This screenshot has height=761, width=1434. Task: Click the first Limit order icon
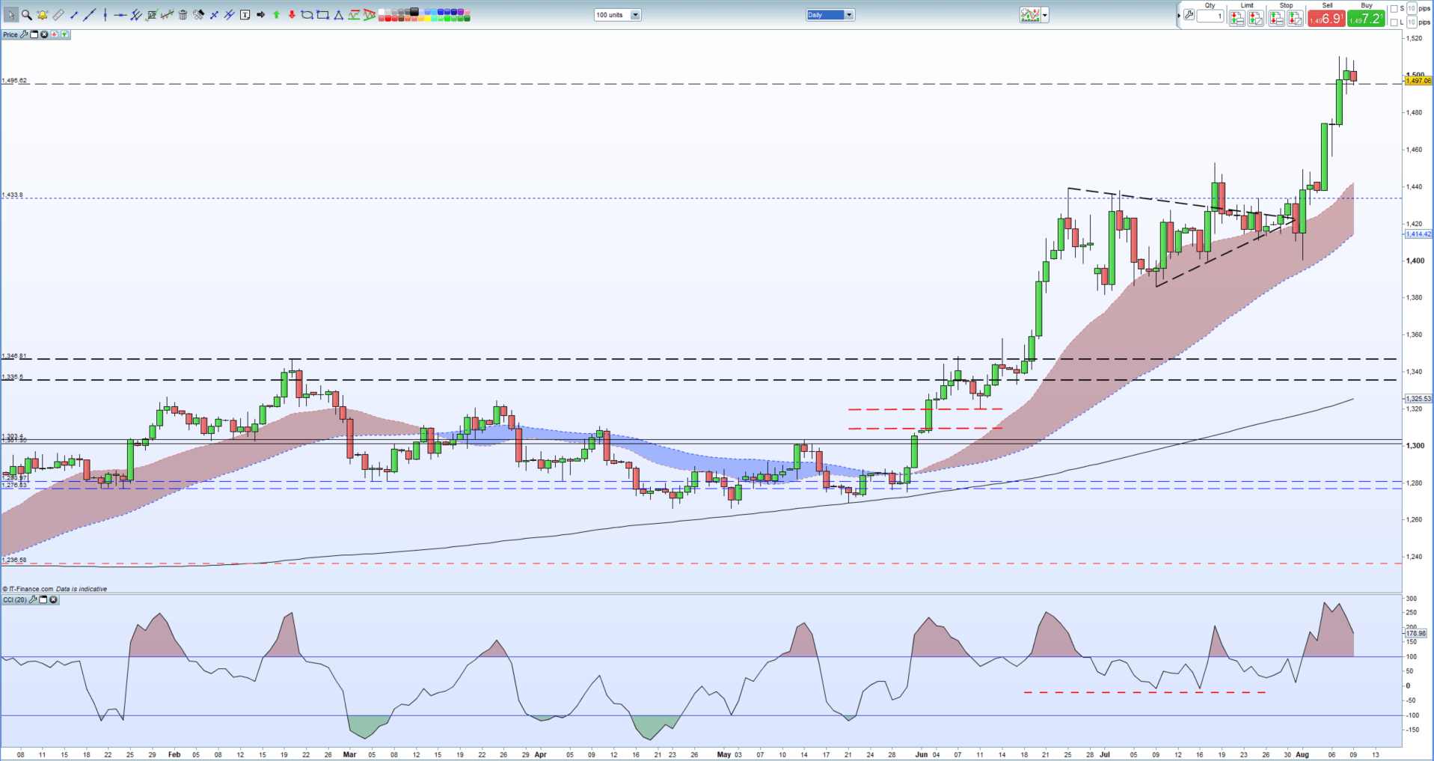click(1237, 18)
